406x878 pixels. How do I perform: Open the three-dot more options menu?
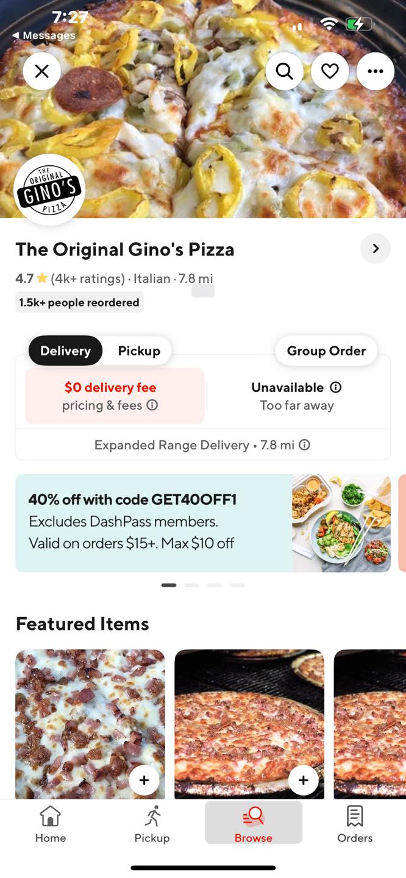376,72
